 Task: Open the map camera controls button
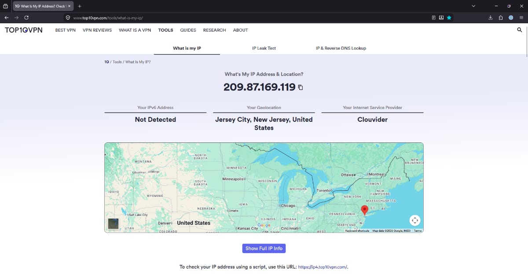point(415,220)
